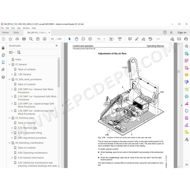
Task: Collapse 02_Safe_work_procedures bookmark
Action: (9, 79)
